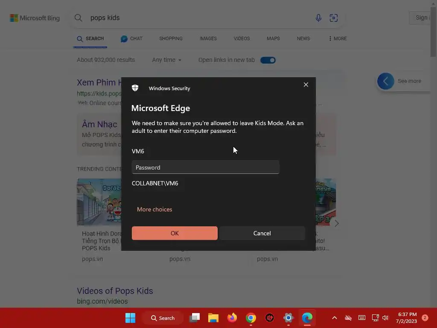Open the SHOPPING tab

coord(171,38)
